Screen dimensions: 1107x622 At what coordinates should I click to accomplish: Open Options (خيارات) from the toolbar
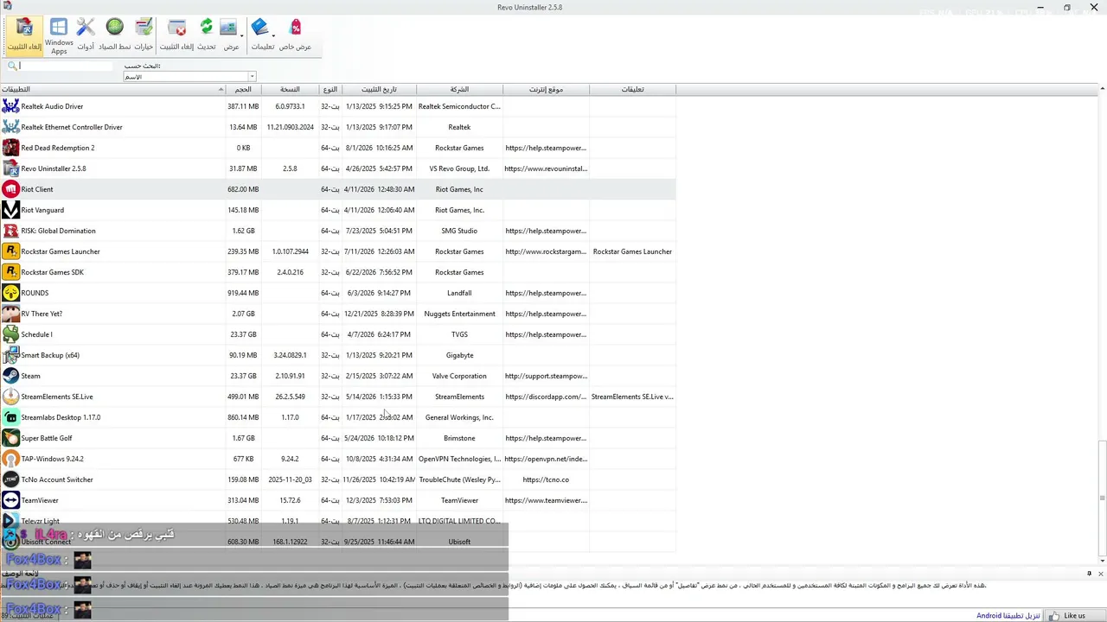(x=144, y=35)
